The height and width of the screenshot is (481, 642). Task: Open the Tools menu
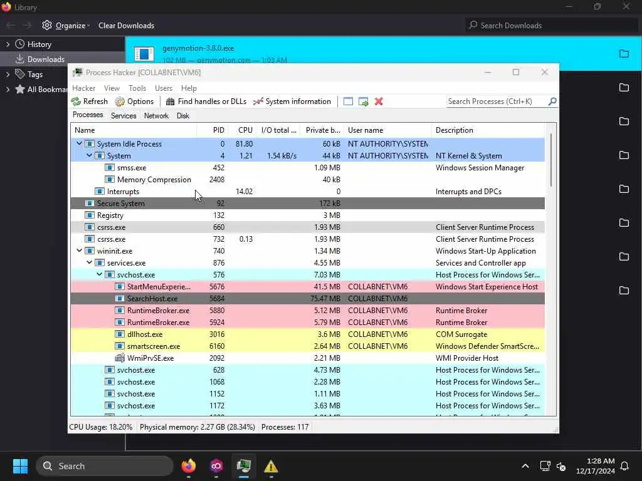click(137, 88)
